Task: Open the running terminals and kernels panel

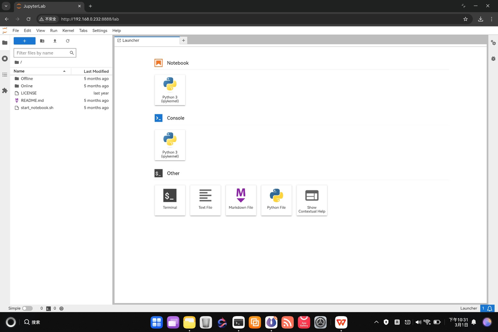Action: pos(5,58)
